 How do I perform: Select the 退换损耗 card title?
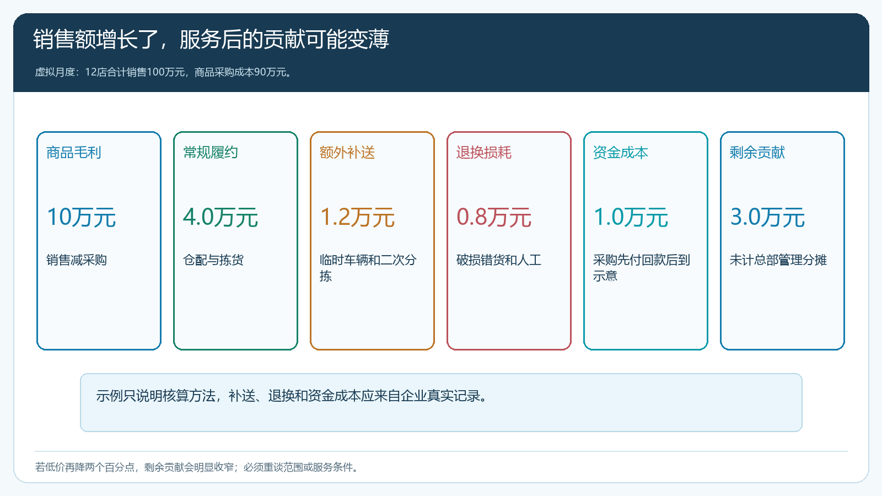click(484, 153)
